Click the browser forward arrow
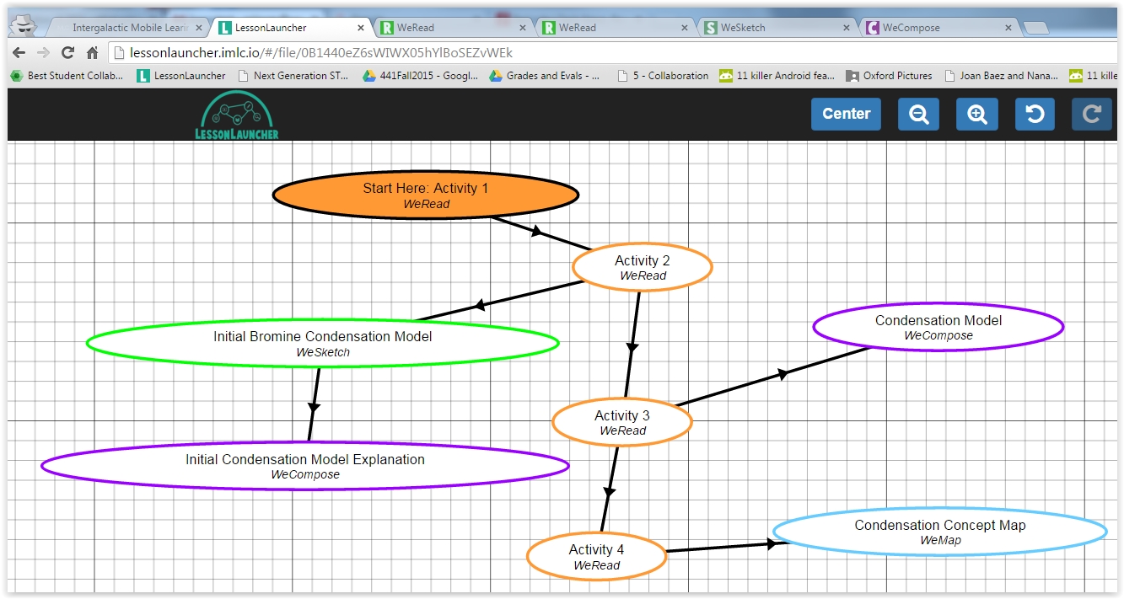 click(x=43, y=52)
